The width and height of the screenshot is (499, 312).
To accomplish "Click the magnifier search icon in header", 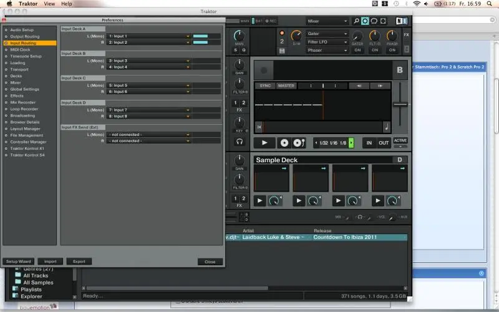I will (356, 21).
